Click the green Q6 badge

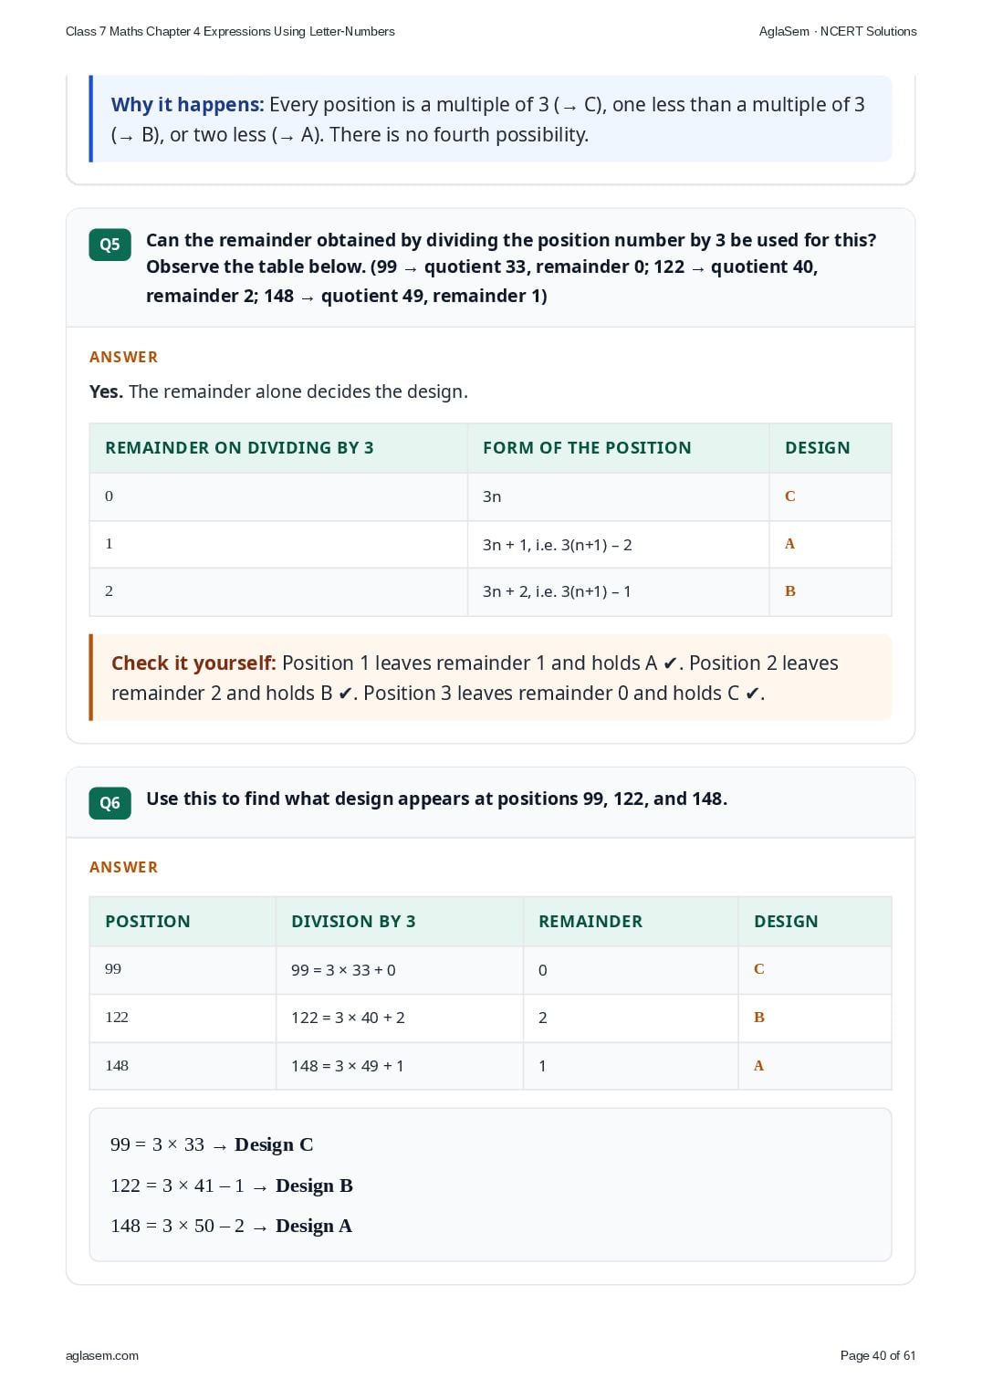point(110,803)
